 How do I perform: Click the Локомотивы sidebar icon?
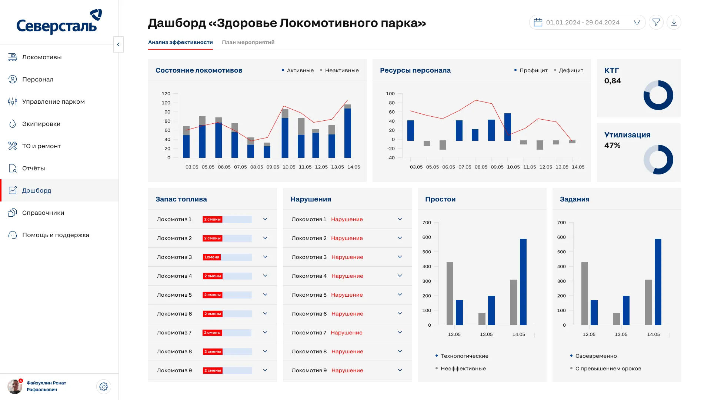tap(13, 57)
